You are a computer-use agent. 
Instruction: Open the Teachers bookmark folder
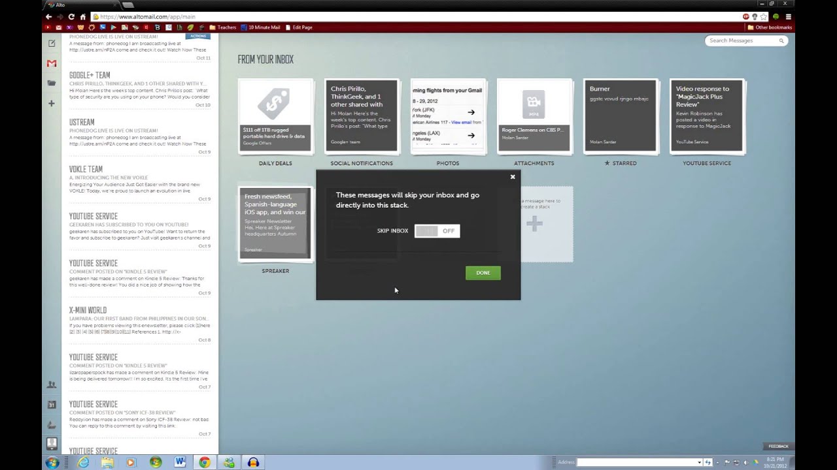point(223,27)
